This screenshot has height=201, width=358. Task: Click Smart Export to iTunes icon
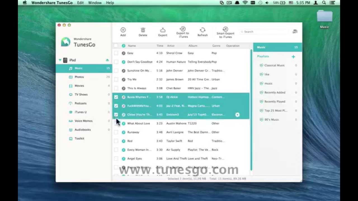pos(225,29)
